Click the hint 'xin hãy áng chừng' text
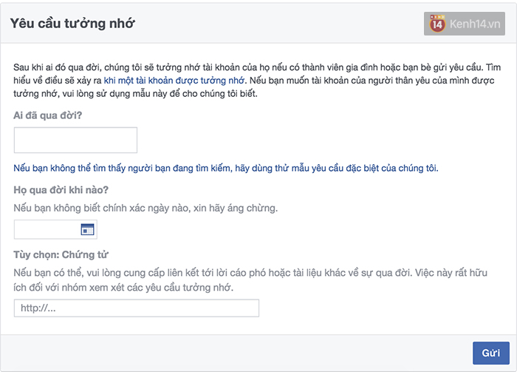The height and width of the screenshot is (372, 517). click(236, 209)
